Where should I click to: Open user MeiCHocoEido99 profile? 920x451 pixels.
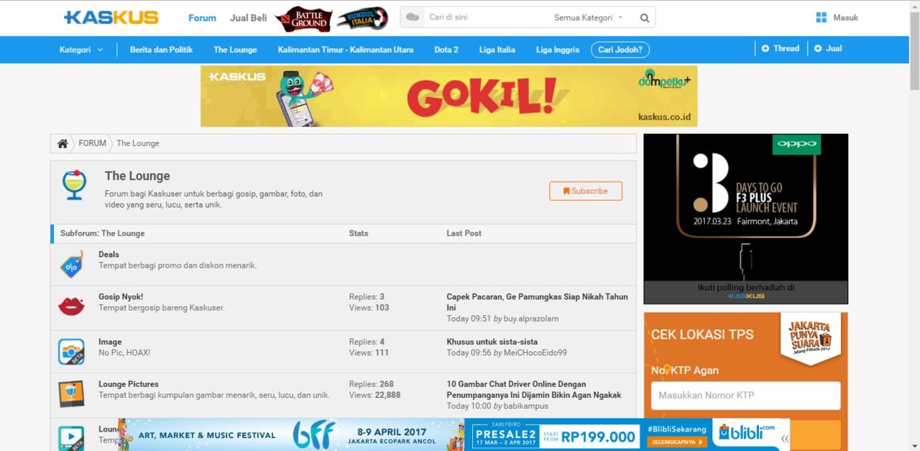[535, 353]
